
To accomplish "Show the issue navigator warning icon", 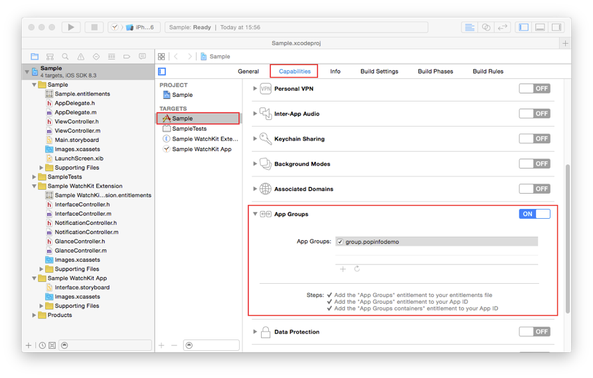I will coord(80,57).
